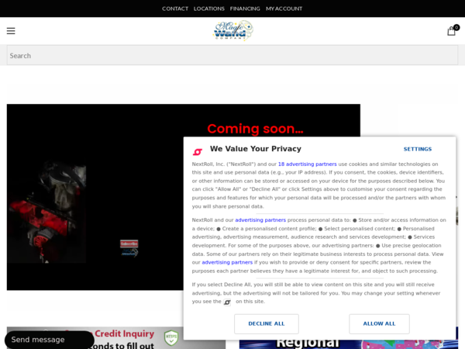Click the small NextRoll icon near 'on this site'
The height and width of the screenshot is (349, 465).
point(227,302)
